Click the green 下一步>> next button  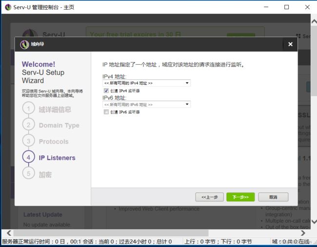pos(240,197)
